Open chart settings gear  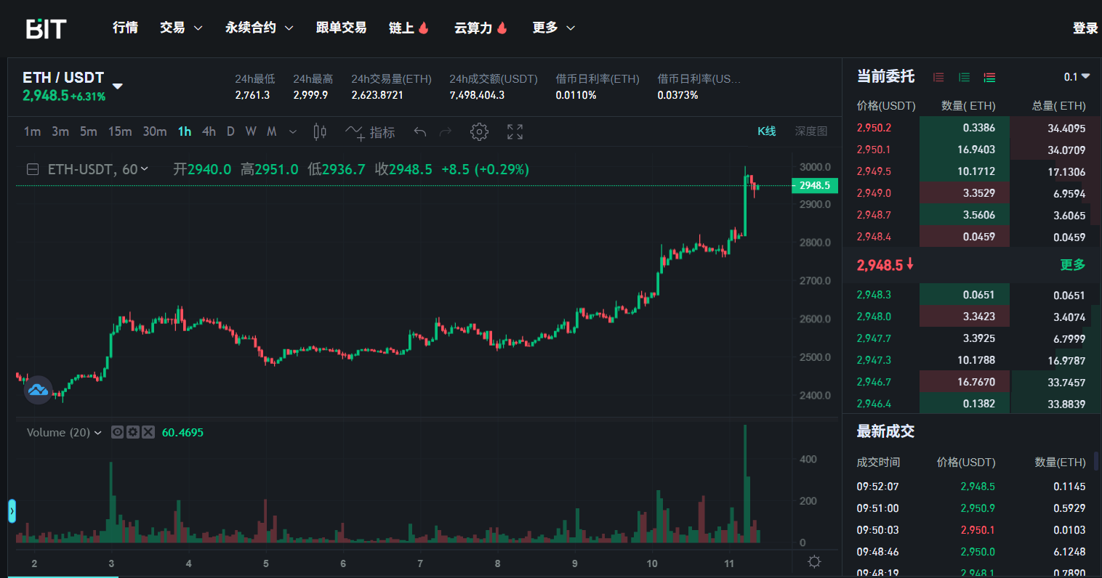pos(479,131)
